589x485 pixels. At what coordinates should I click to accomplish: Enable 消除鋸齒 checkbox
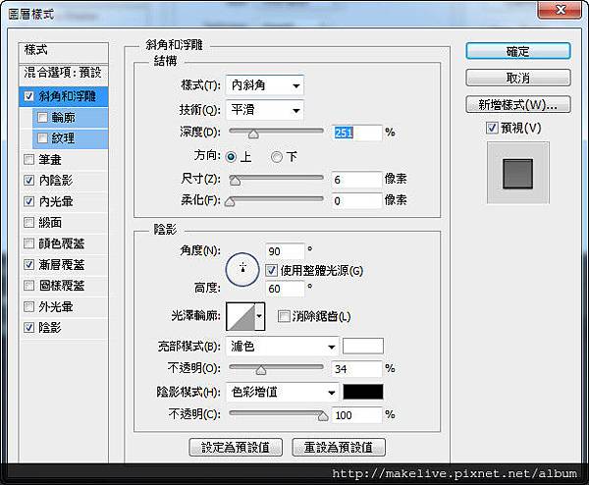pyautogui.click(x=284, y=316)
